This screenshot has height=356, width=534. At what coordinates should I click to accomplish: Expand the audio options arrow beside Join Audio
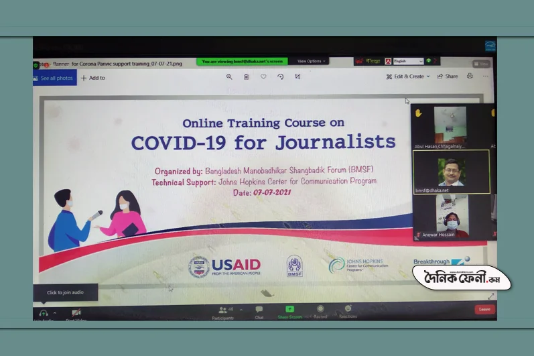pos(55,312)
